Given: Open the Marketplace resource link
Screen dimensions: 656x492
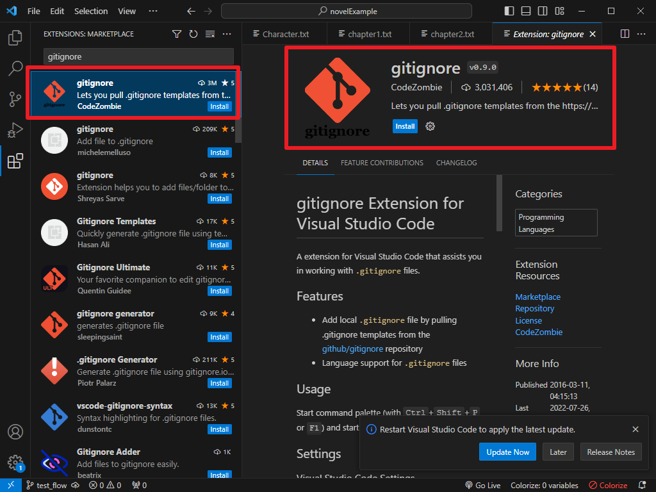Looking at the screenshot, I should tap(537, 297).
